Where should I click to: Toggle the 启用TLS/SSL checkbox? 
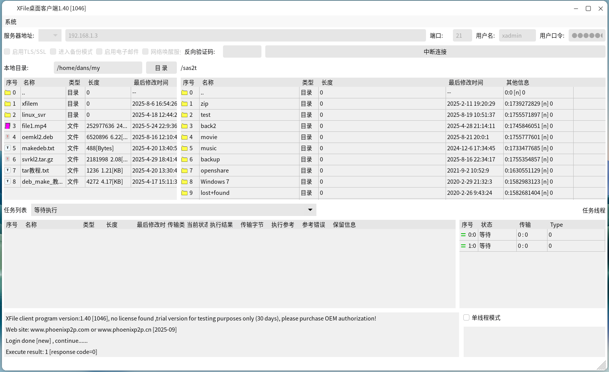click(7, 51)
